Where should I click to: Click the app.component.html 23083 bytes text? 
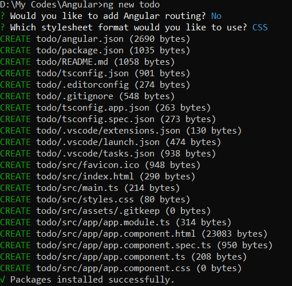pyautogui.click(x=234, y=234)
